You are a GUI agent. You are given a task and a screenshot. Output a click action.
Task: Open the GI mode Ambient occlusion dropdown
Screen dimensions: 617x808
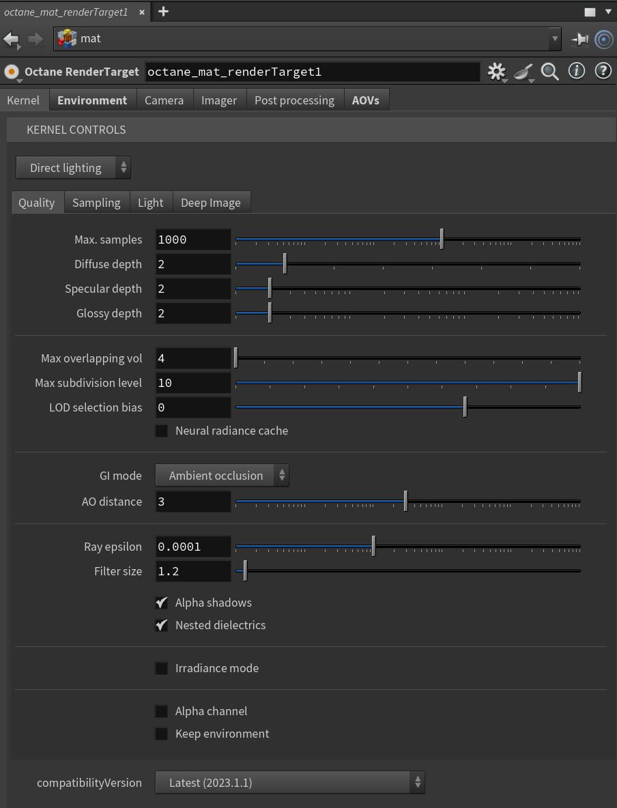click(x=222, y=476)
